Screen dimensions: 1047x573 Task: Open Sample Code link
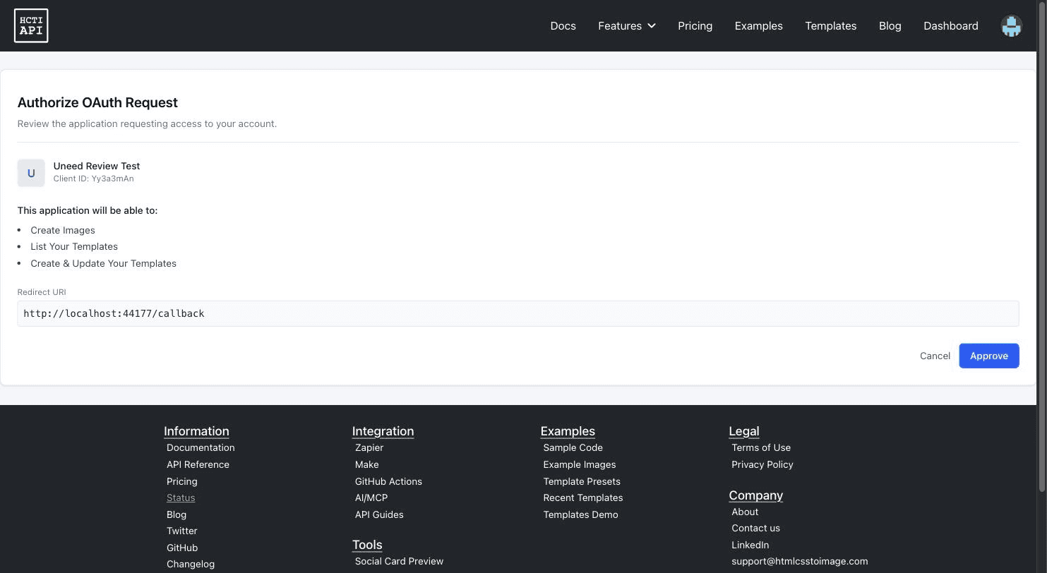(573, 447)
